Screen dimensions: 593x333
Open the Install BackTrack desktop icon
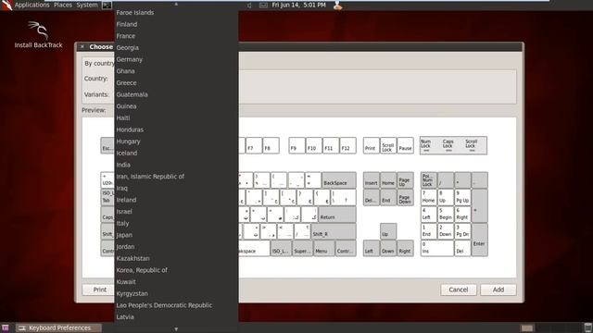pyautogui.click(x=38, y=35)
